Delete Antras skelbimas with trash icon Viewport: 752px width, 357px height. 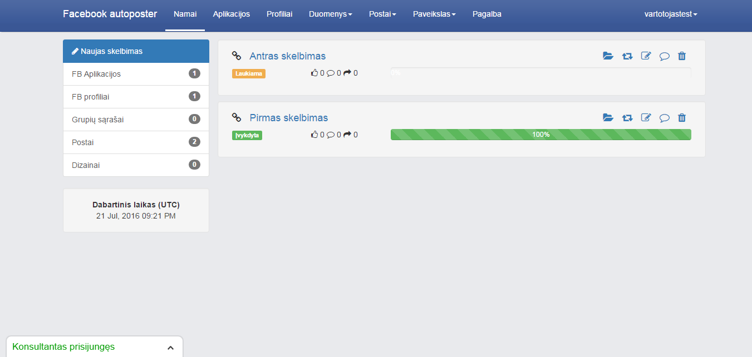coord(682,56)
